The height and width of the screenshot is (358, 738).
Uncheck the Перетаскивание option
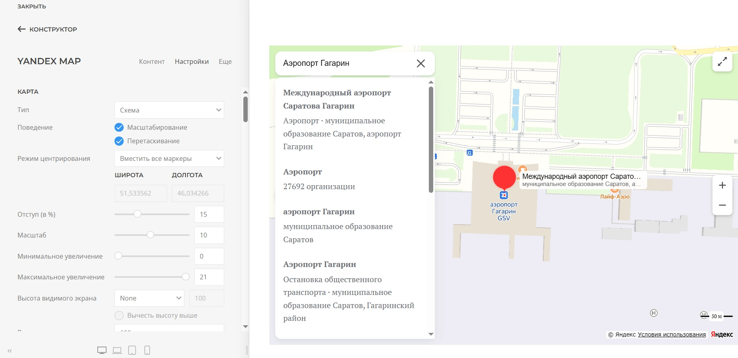pos(119,141)
